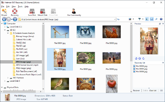This screenshot has height=102, width=165.
Task: Collapse $ Content-Aware Analysis folder
Action: [x=8, y=33]
